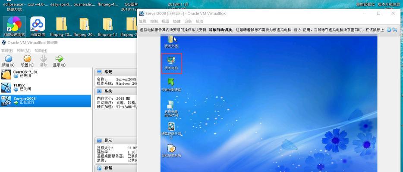Open the 管理(F) menu in VirtualBox Manager
Image resolution: width=403 pixels, height=172 pixels.
[7, 50]
